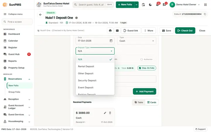Image resolution: width=211 pixels, height=132 pixels.
Task: Click the Collapse menu hamburger icon
Action: click(5, 14)
